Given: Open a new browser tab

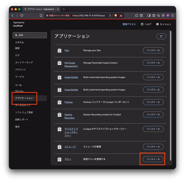Looking at the screenshot, I should [x=64, y=9].
